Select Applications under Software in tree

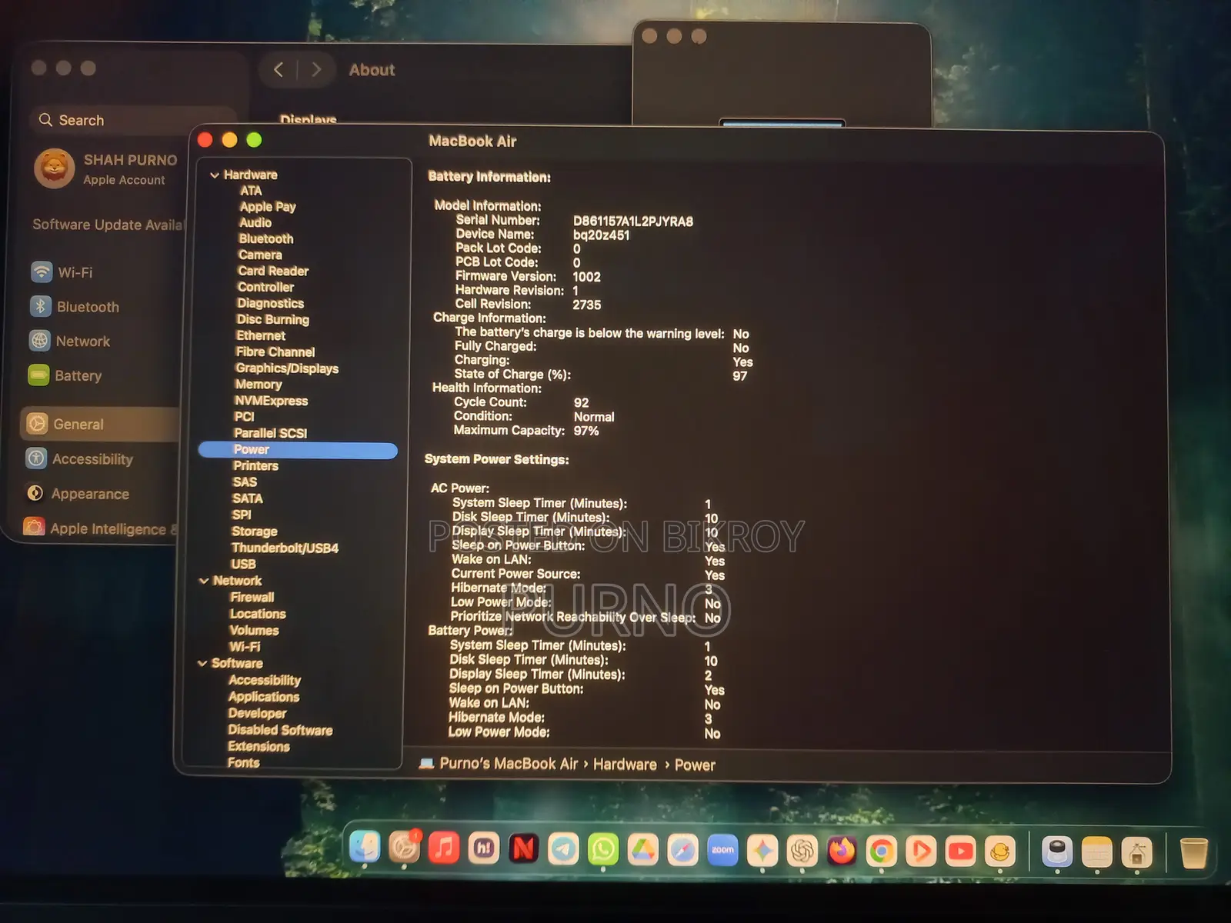click(x=264, y=697)
